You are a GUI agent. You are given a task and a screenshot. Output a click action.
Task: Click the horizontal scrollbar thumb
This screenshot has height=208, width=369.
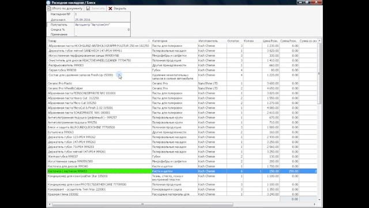click(142, 204)
